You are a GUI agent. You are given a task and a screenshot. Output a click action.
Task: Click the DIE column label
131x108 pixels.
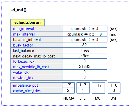(x=82, y=98)
